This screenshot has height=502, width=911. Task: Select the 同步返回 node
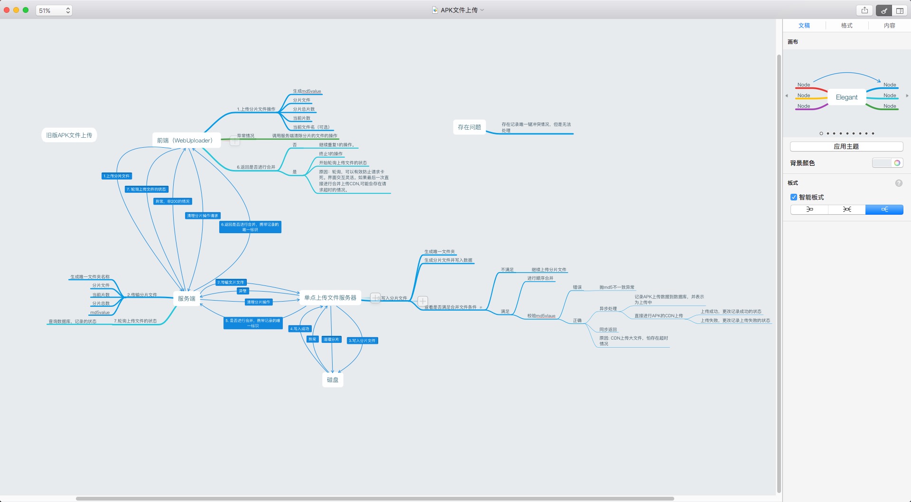tap(608, 330)
